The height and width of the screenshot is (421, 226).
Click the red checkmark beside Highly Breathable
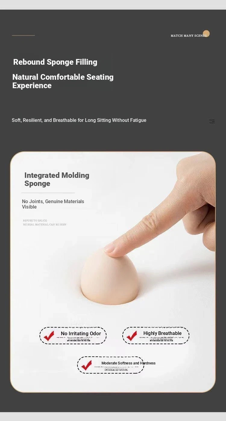[132, 336]
